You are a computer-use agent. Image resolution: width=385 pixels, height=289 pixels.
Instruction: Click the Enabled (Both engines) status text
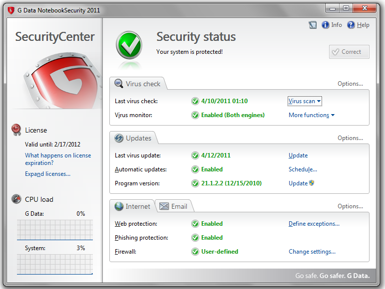(x=233, y=115)
